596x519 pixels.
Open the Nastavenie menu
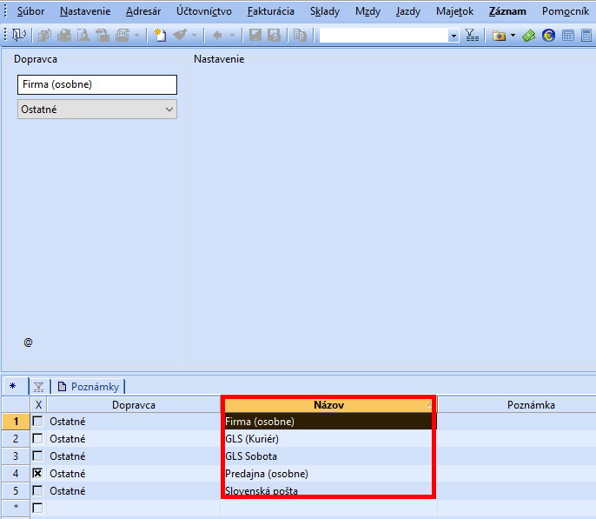pyautogui.click(x=85, y=11)
